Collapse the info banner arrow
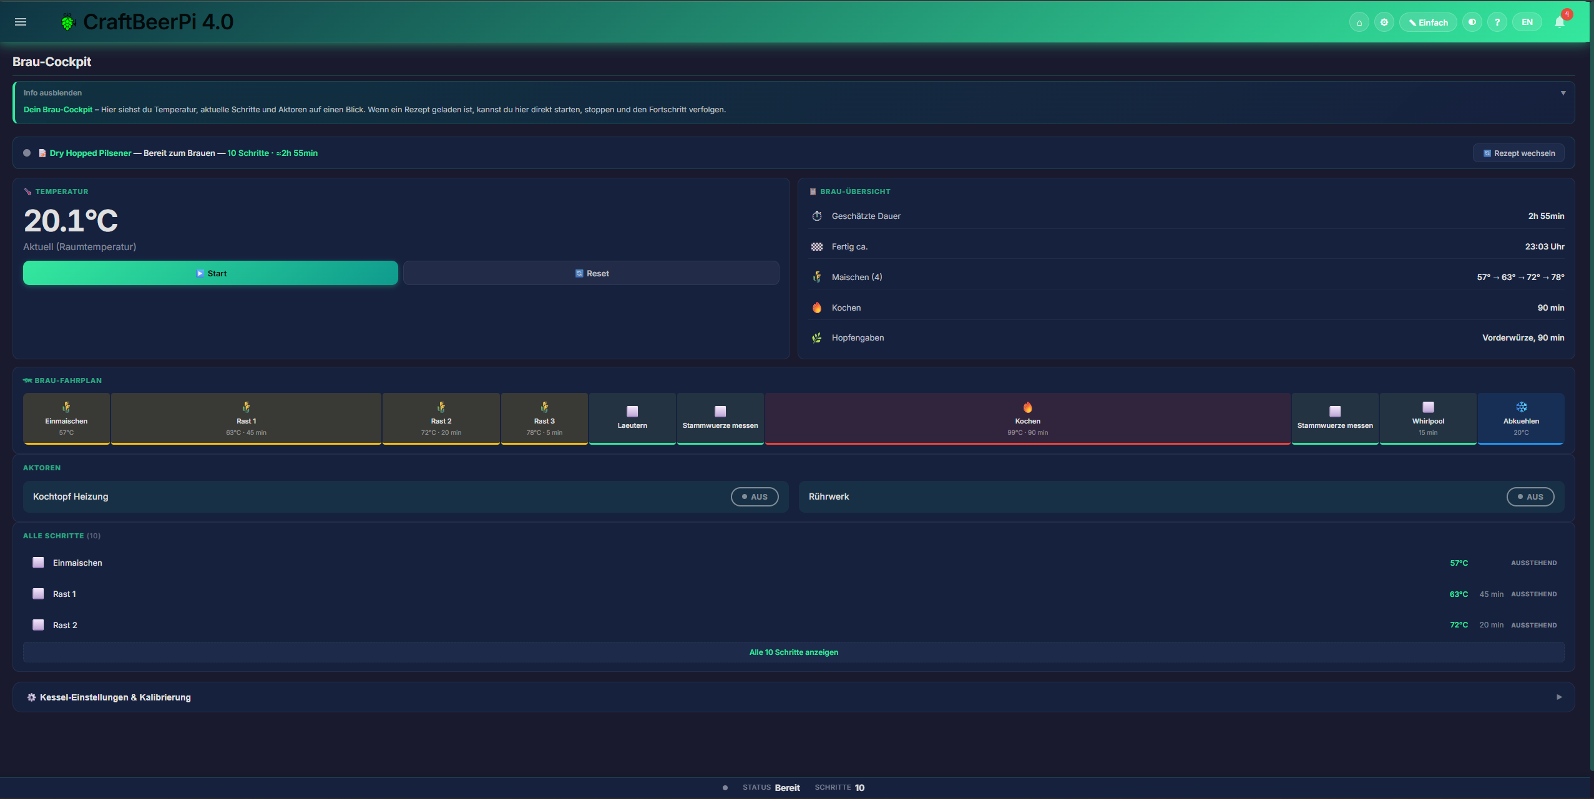 [x=1563, y=93]
